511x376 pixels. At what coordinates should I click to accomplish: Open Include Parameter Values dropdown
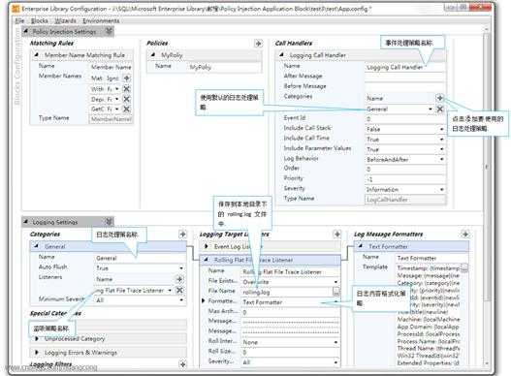pyautogui.click(x=441, y=149)
